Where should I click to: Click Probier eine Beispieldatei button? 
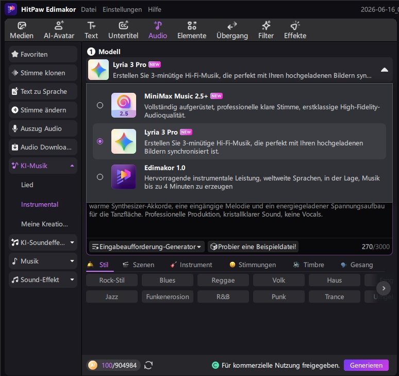[x=253, y=247]
